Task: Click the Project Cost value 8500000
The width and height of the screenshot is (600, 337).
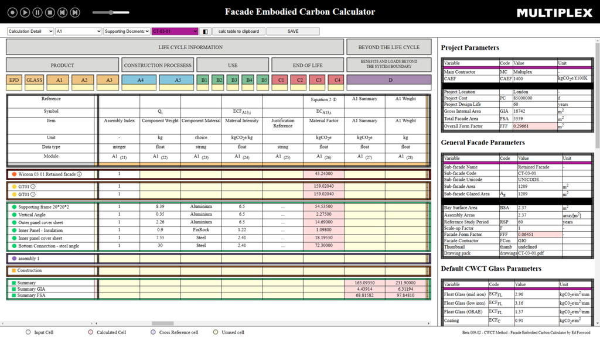Action: [x=534, y=98]
